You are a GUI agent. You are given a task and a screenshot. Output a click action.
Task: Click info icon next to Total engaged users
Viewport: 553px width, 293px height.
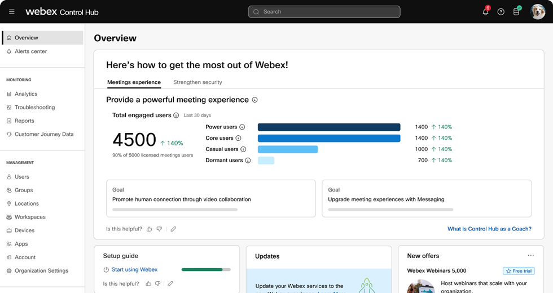click(x=176, y=115)
